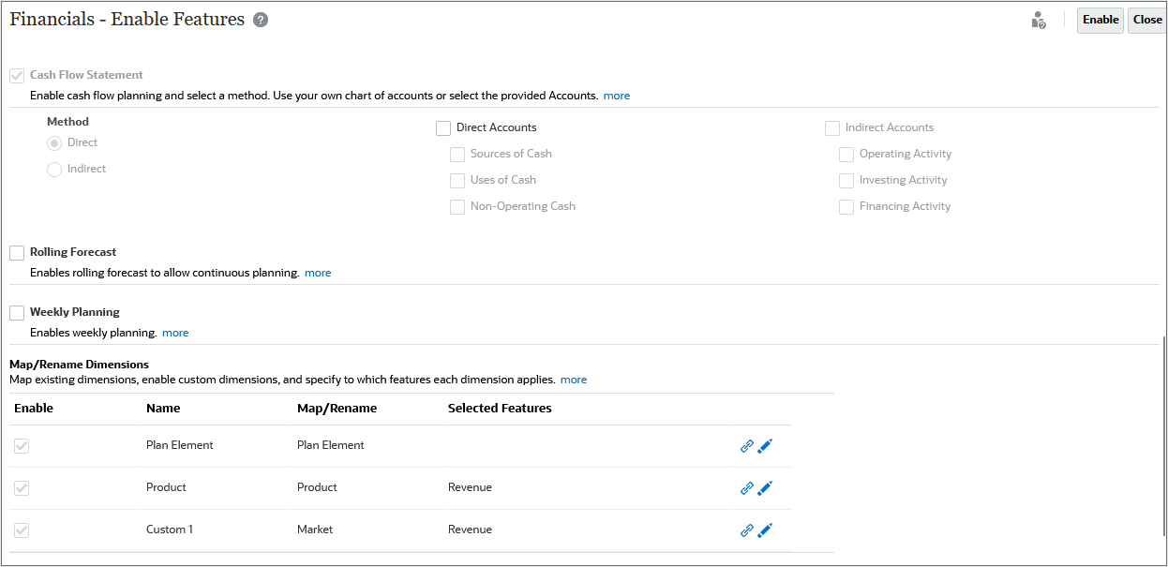Map the Plan Element dimension using chain icon

tap(747, 446)
